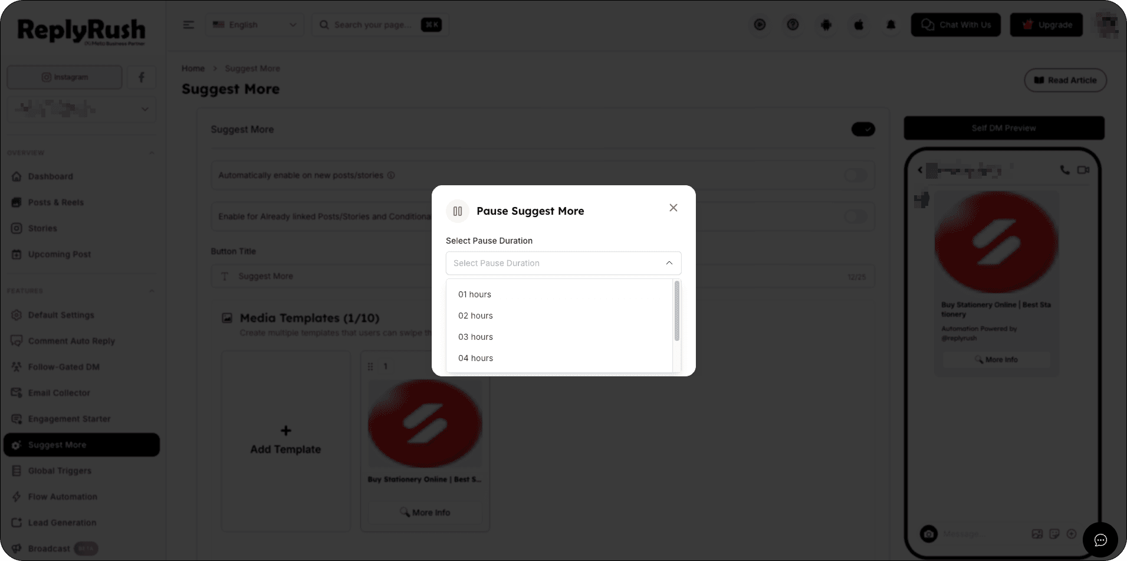Open Comment Auto Reply

(x=81, y=341)
